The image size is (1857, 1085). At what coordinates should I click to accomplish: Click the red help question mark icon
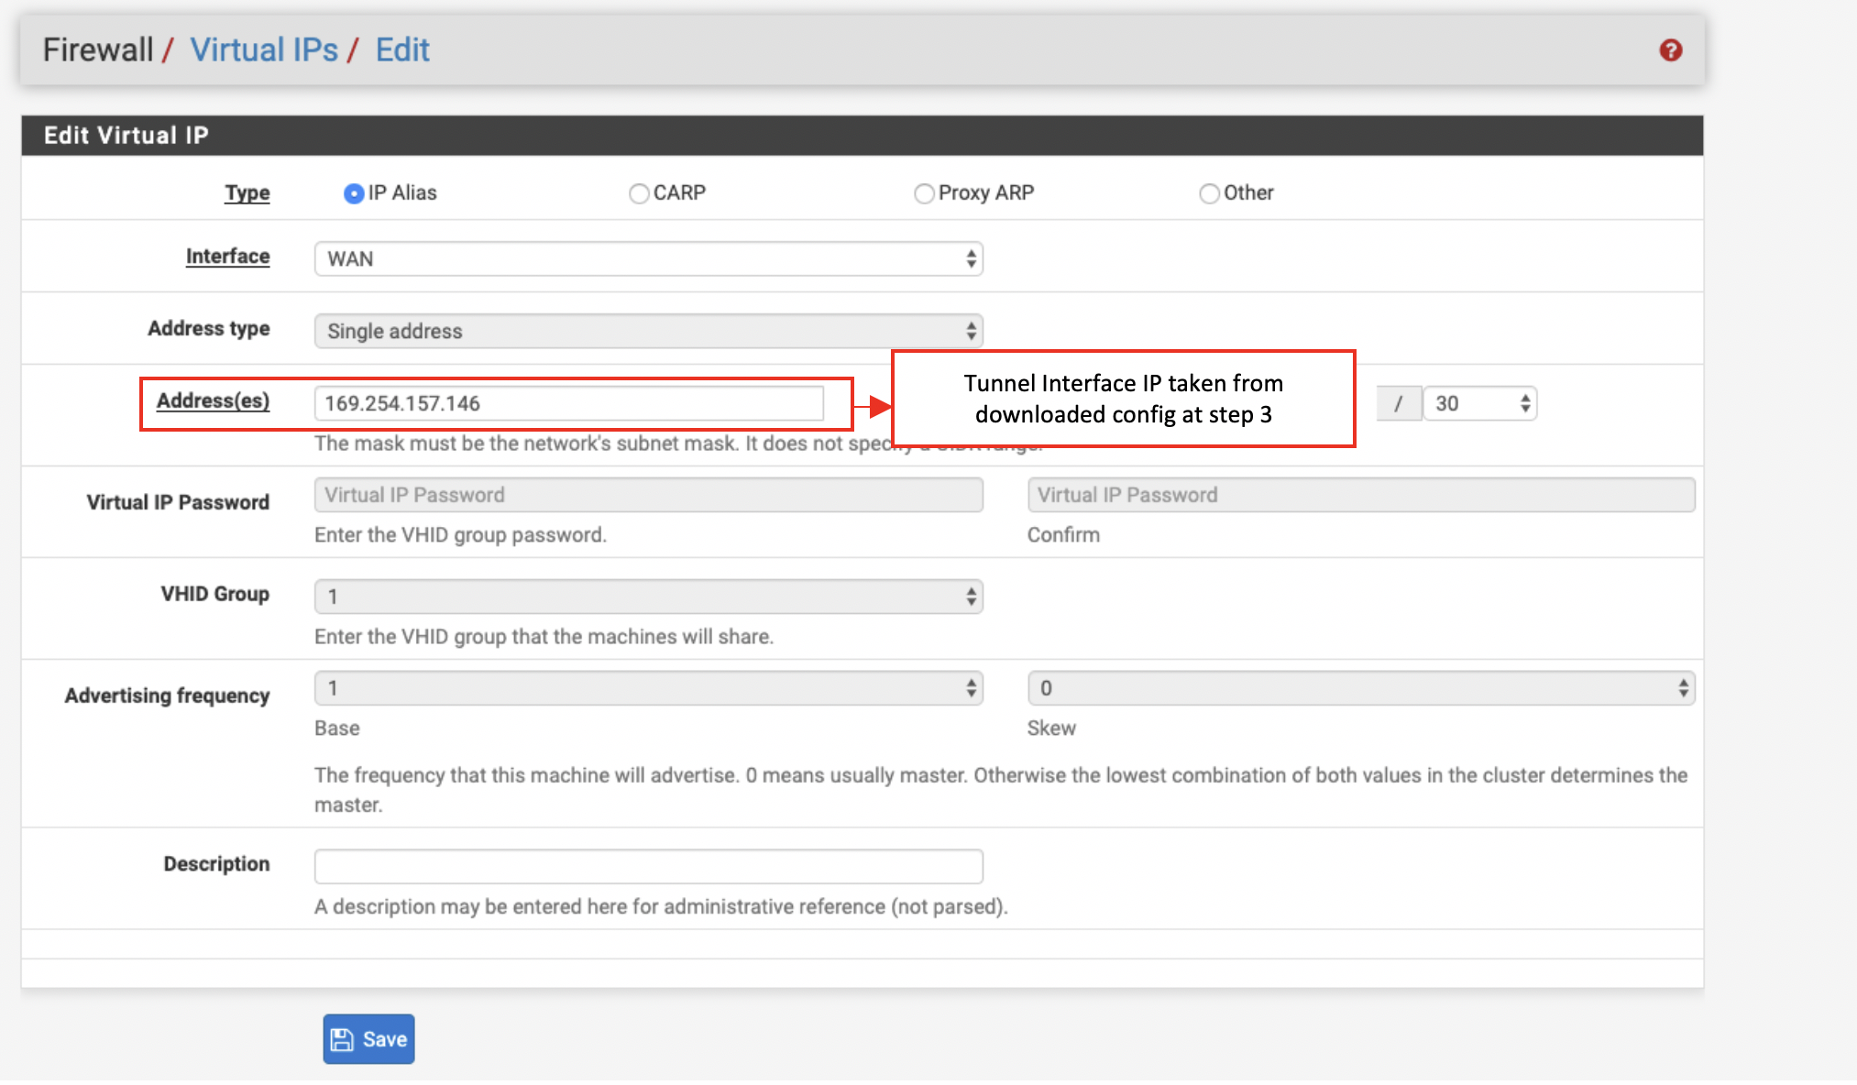pos(1670,50)
